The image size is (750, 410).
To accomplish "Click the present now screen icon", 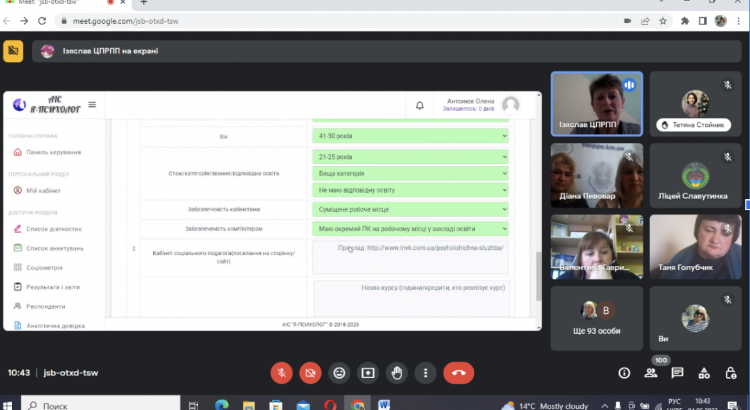I will pos(368,373).
